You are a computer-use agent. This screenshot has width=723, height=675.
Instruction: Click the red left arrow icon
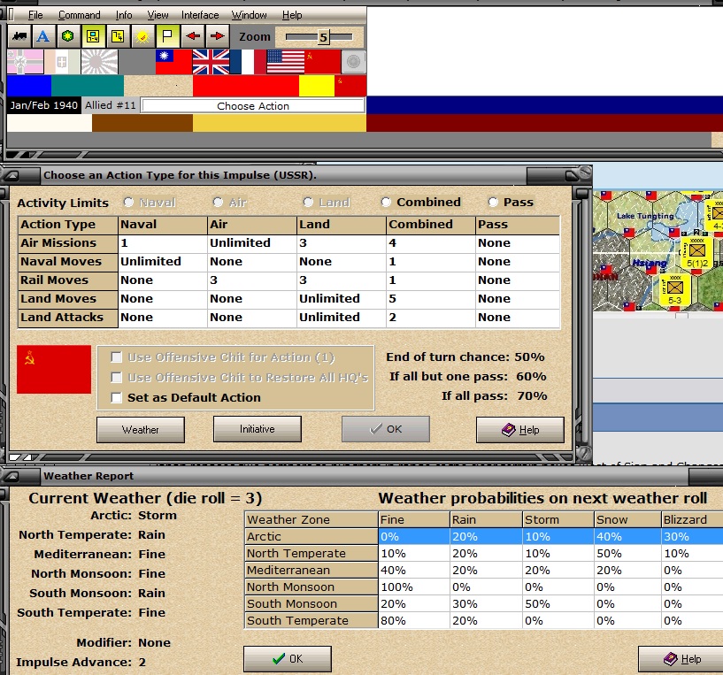(x=193, y=36)
